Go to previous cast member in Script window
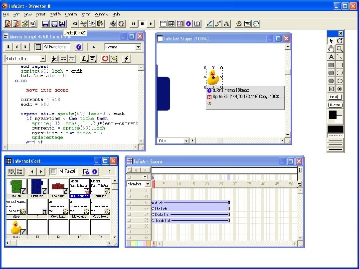359x269 pixels. [17, 47]
